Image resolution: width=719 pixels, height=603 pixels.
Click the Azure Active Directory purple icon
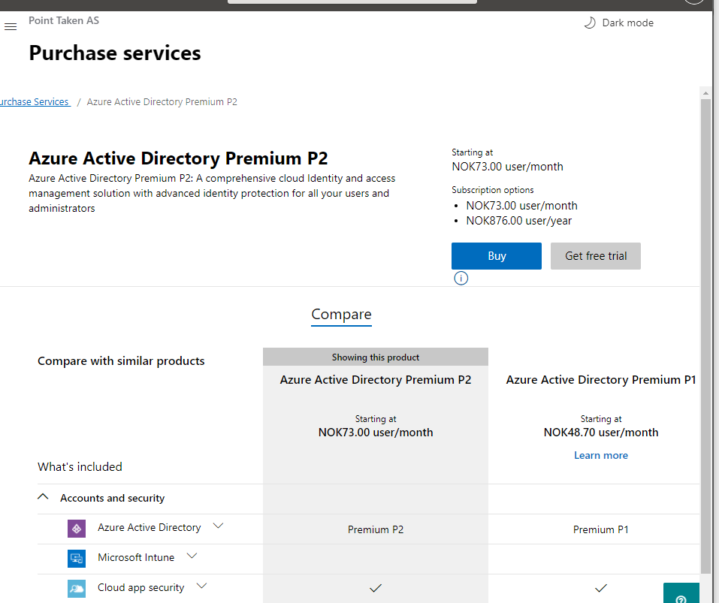[x=77, y=529]
